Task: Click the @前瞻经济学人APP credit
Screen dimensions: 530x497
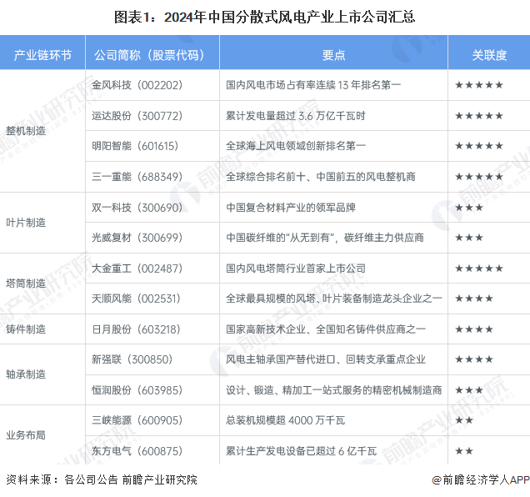Action: (481, 479)
